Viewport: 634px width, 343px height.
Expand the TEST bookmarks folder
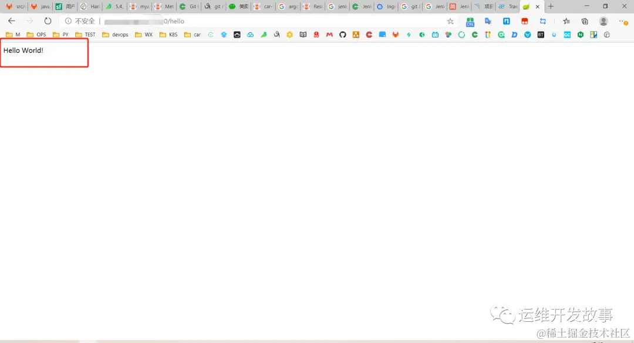click(85, 35)
